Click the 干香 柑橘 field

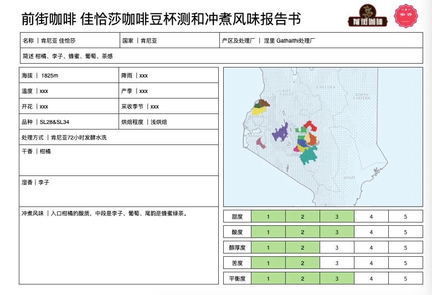coord(119,160)
